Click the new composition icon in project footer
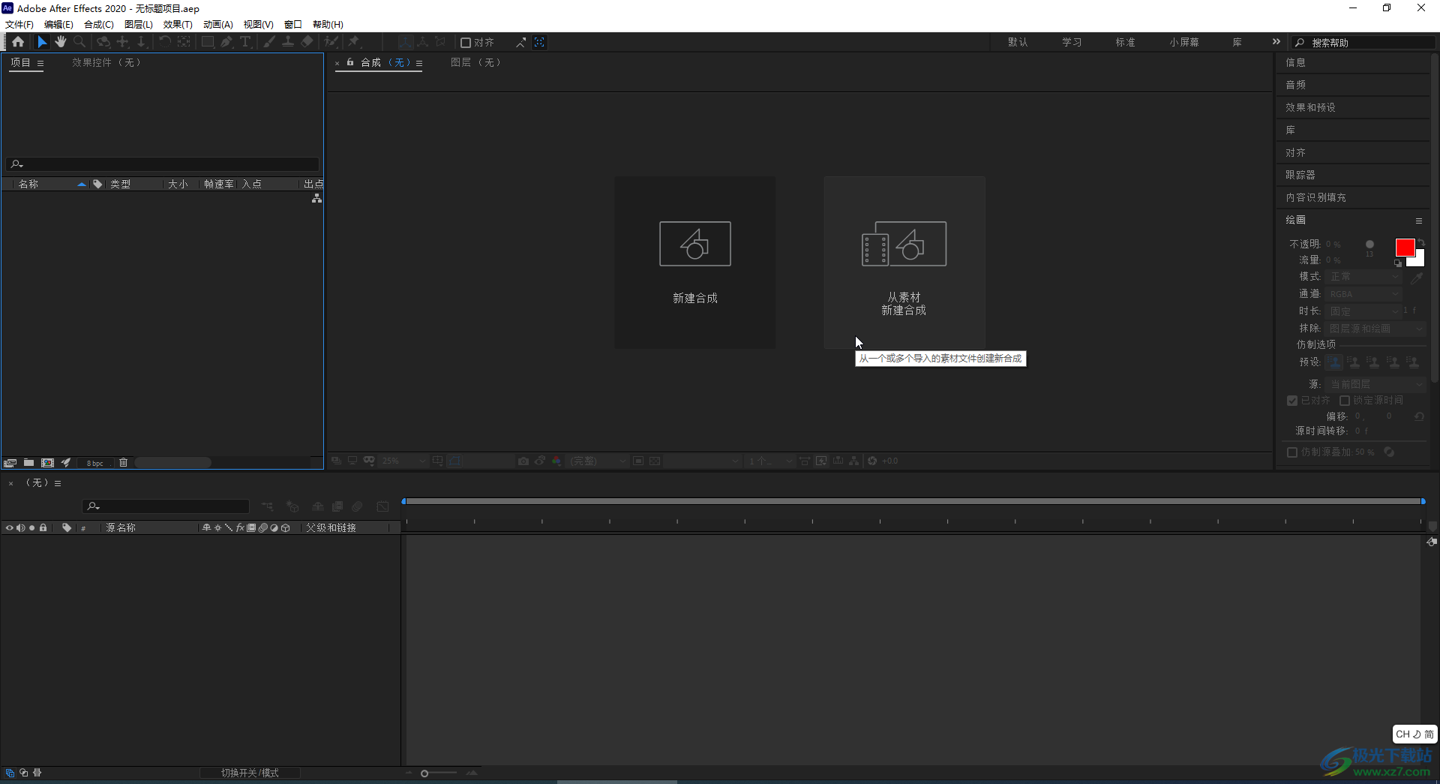Image resolution: width=1440 pixels, height=784 pixels. (48, 463)
